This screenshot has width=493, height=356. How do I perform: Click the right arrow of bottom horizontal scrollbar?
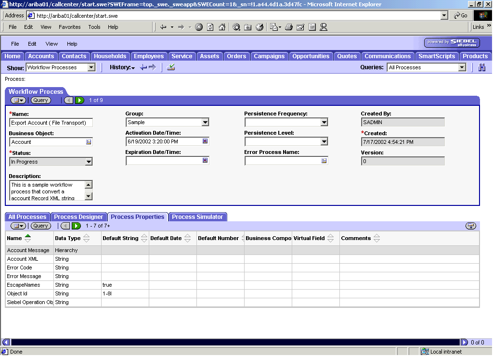click(x=464, y=342)
